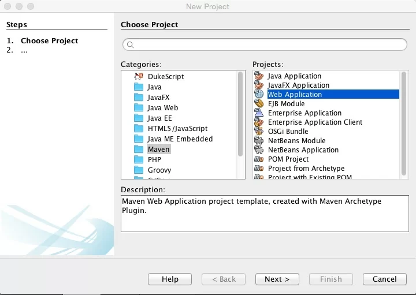This screenshot has width=416, height=295.
Task: Click the magnifier icon in search field
Action: click(x=130, y=45)
